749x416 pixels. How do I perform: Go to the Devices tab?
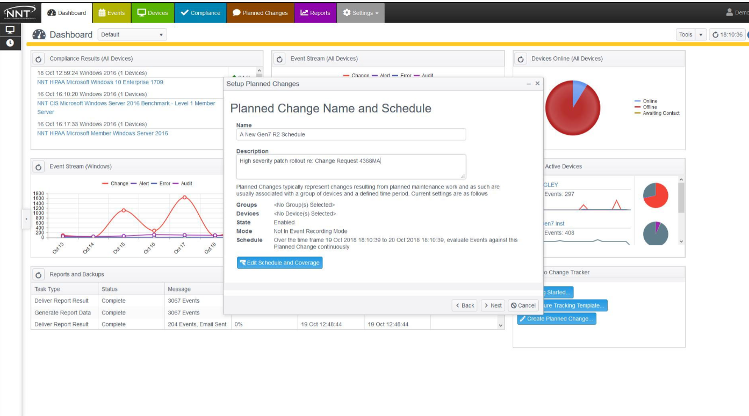coord(153,13)
